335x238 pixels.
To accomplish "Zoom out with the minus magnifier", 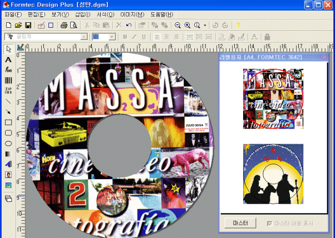I will (x=178, y=25).
